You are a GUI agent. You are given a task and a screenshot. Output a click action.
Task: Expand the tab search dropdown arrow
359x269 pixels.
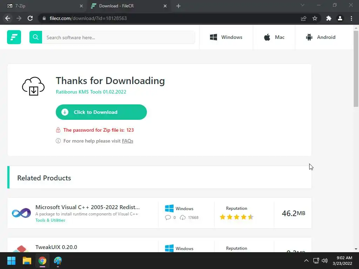pyautogui.click(x=303, y=5)
